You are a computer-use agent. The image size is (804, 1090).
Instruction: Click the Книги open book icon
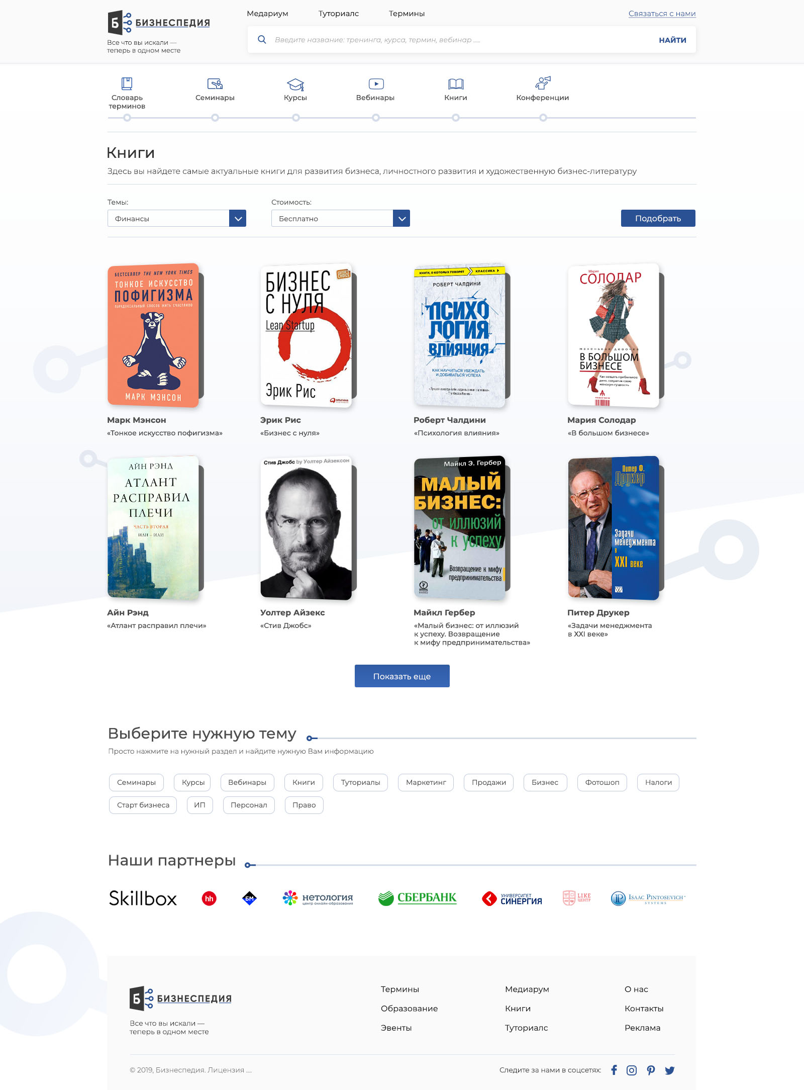click(456, 84)
